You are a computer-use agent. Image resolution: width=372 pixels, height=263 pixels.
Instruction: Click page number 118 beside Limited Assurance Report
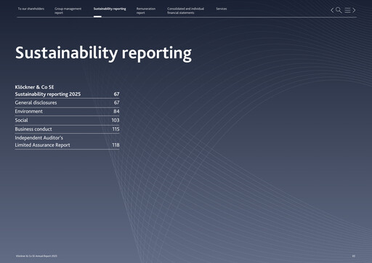click(x=116, y=145)
